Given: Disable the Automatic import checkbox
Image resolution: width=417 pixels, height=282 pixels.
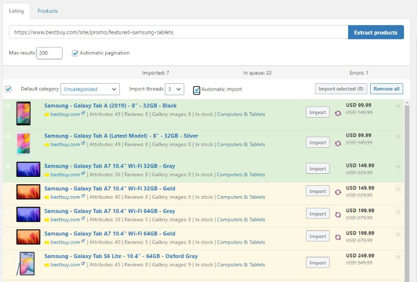Looking at the screenshot, I should [197, 89].
